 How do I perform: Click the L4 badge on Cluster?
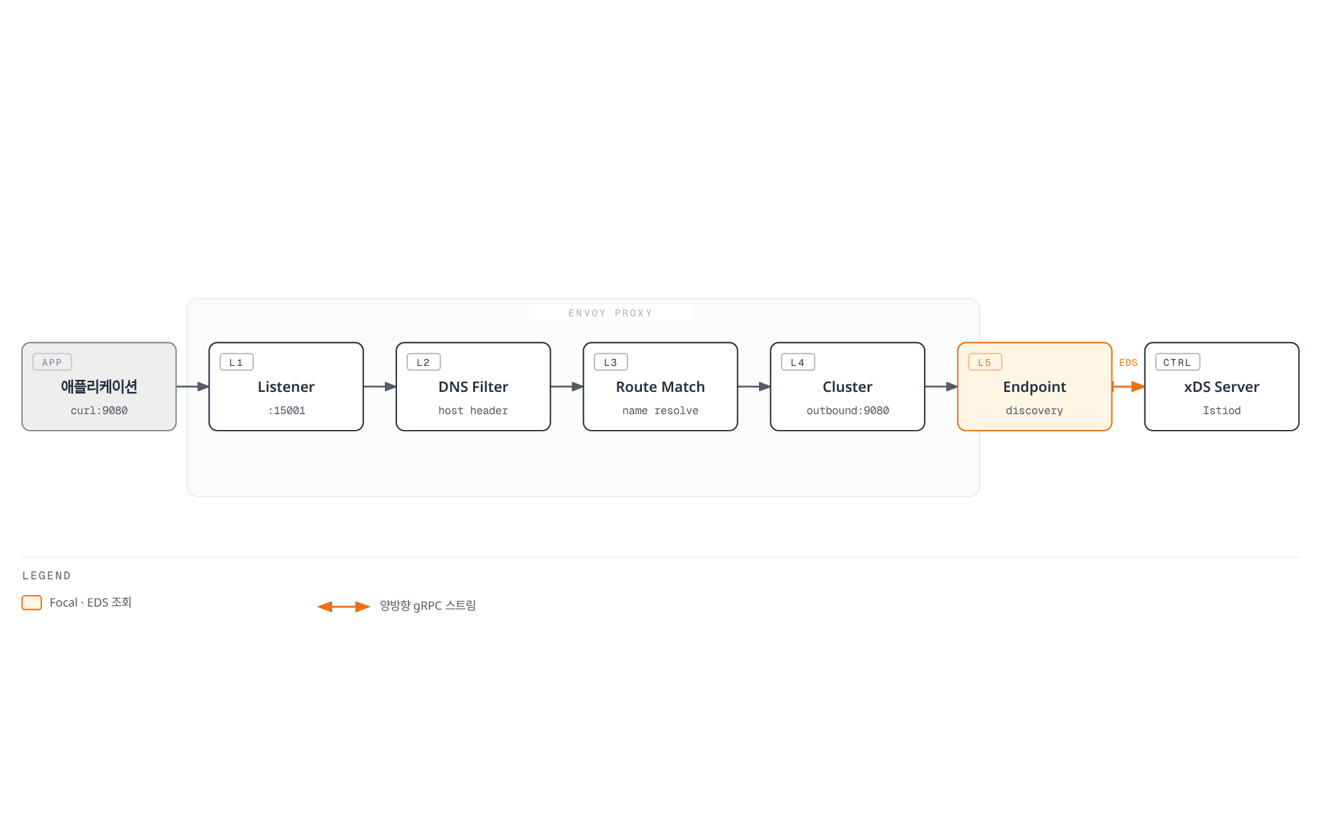(798, 362)
